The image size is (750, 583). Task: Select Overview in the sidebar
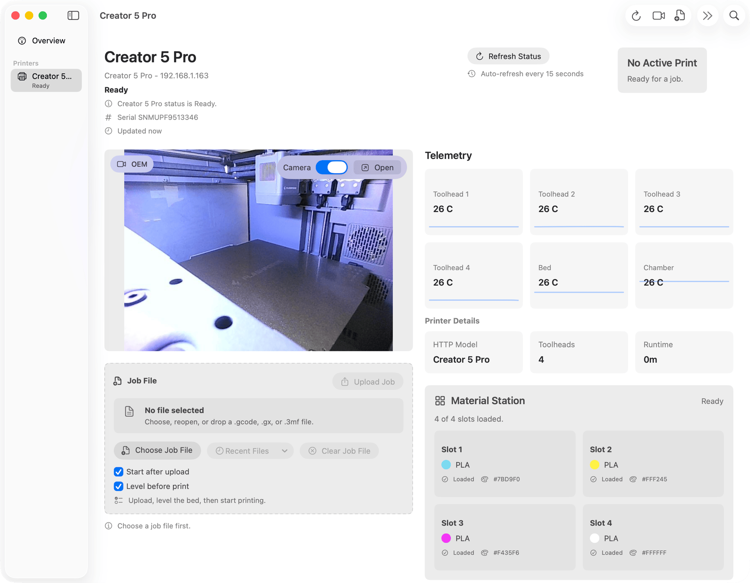(x=46, y=41)
